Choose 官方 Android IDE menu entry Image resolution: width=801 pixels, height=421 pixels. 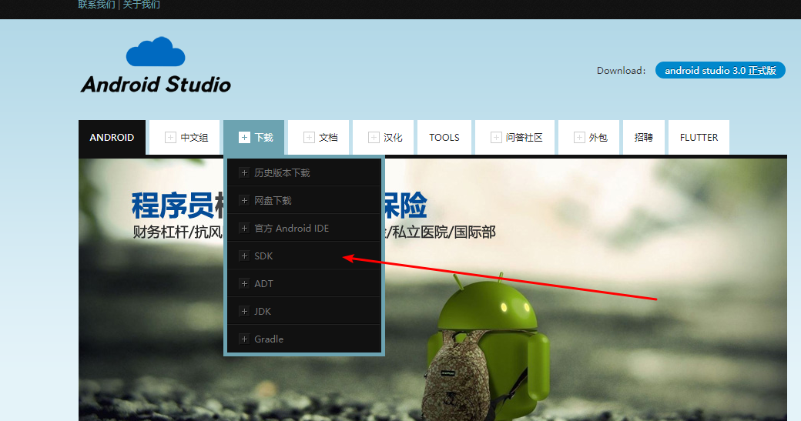[x=304, y=228]
